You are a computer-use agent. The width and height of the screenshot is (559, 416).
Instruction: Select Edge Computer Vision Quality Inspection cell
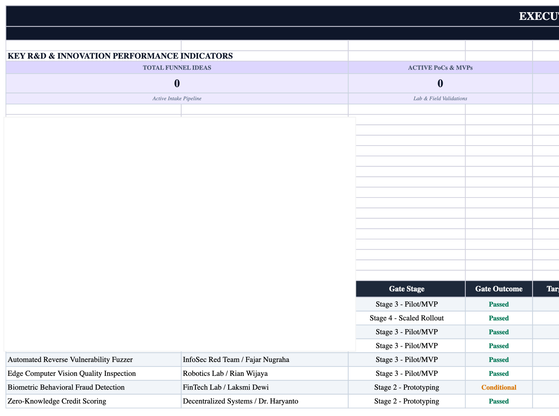[94, 373]
